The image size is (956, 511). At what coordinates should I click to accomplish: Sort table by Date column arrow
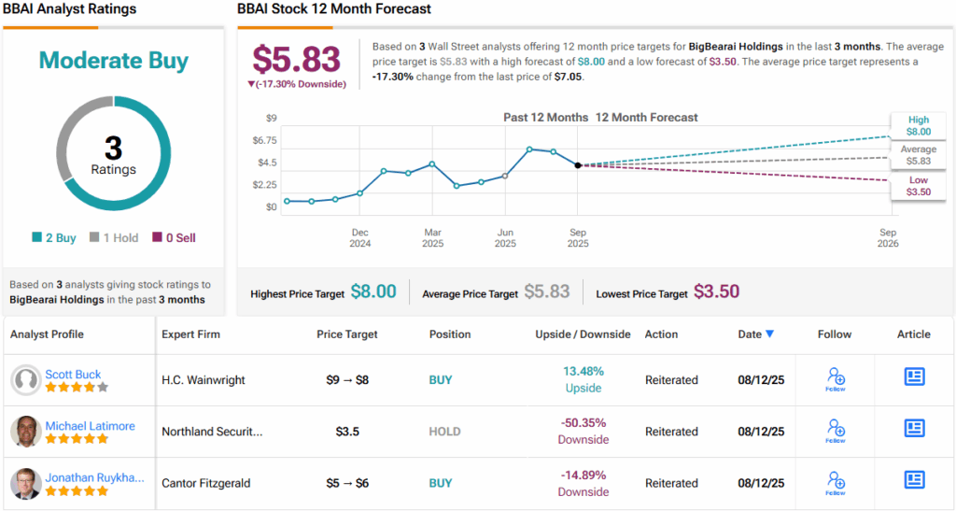pos(769,334)
